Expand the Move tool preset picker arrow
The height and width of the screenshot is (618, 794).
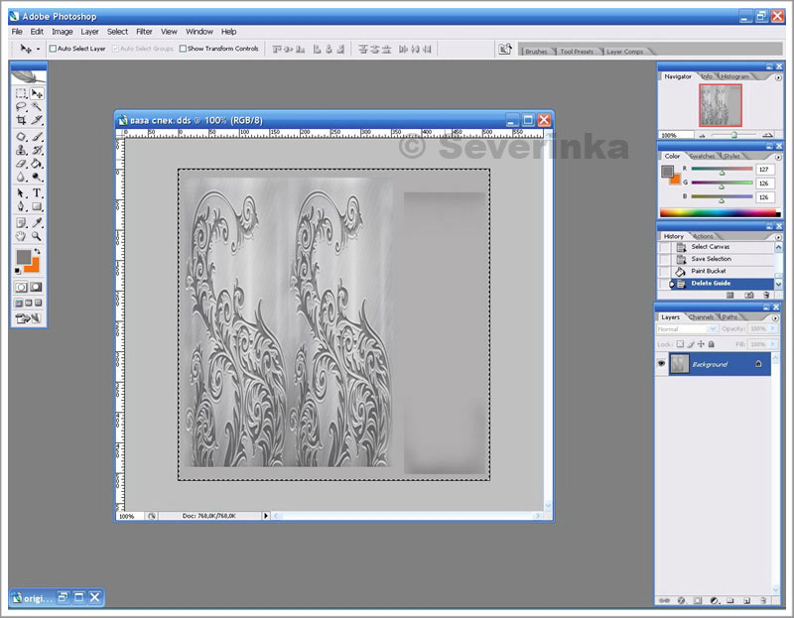click(38, 49)
